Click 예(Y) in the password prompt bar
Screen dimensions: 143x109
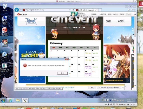point(92,88)
